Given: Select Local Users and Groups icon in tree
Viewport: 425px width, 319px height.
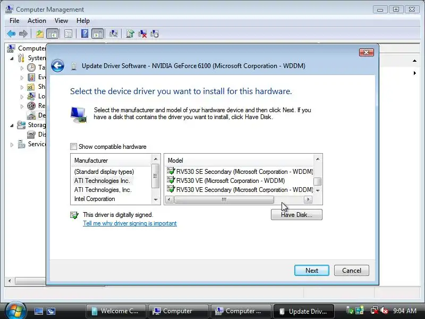Looking at the screenshot, I should click(31, 96).
